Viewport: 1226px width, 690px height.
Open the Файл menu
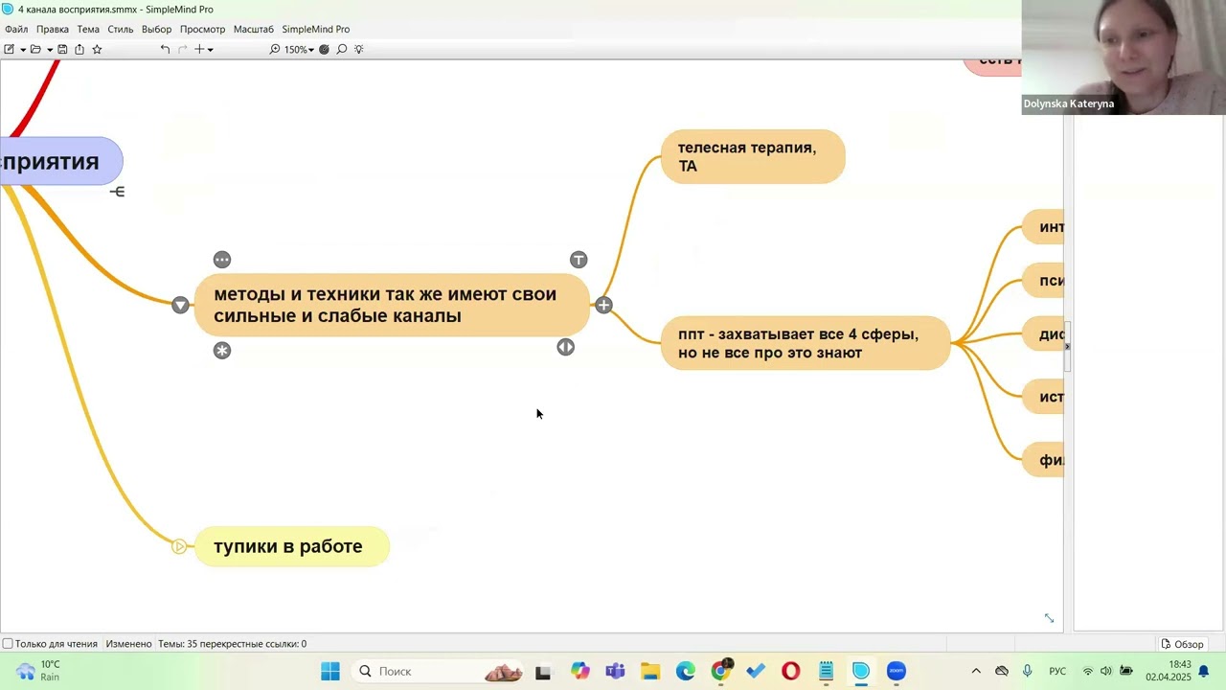click(16, 29)
